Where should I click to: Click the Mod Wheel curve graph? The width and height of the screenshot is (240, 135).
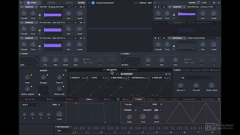coord(120,87)
